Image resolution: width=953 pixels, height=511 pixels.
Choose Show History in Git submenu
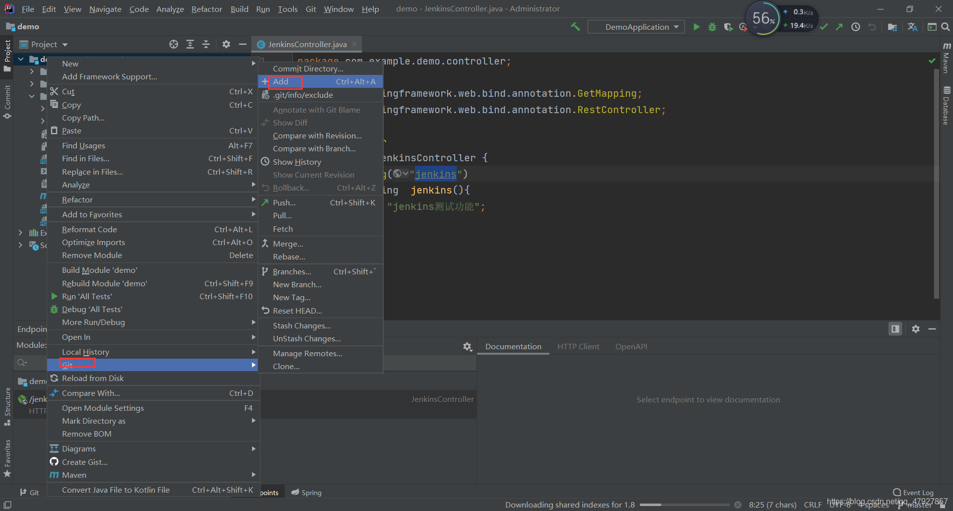(321, 162)
